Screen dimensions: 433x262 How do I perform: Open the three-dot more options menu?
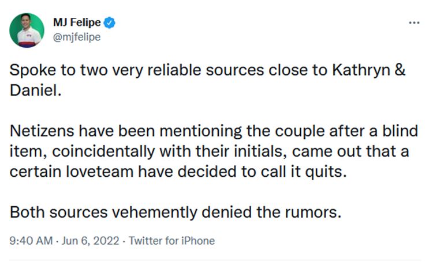click(x=414, y=23)
